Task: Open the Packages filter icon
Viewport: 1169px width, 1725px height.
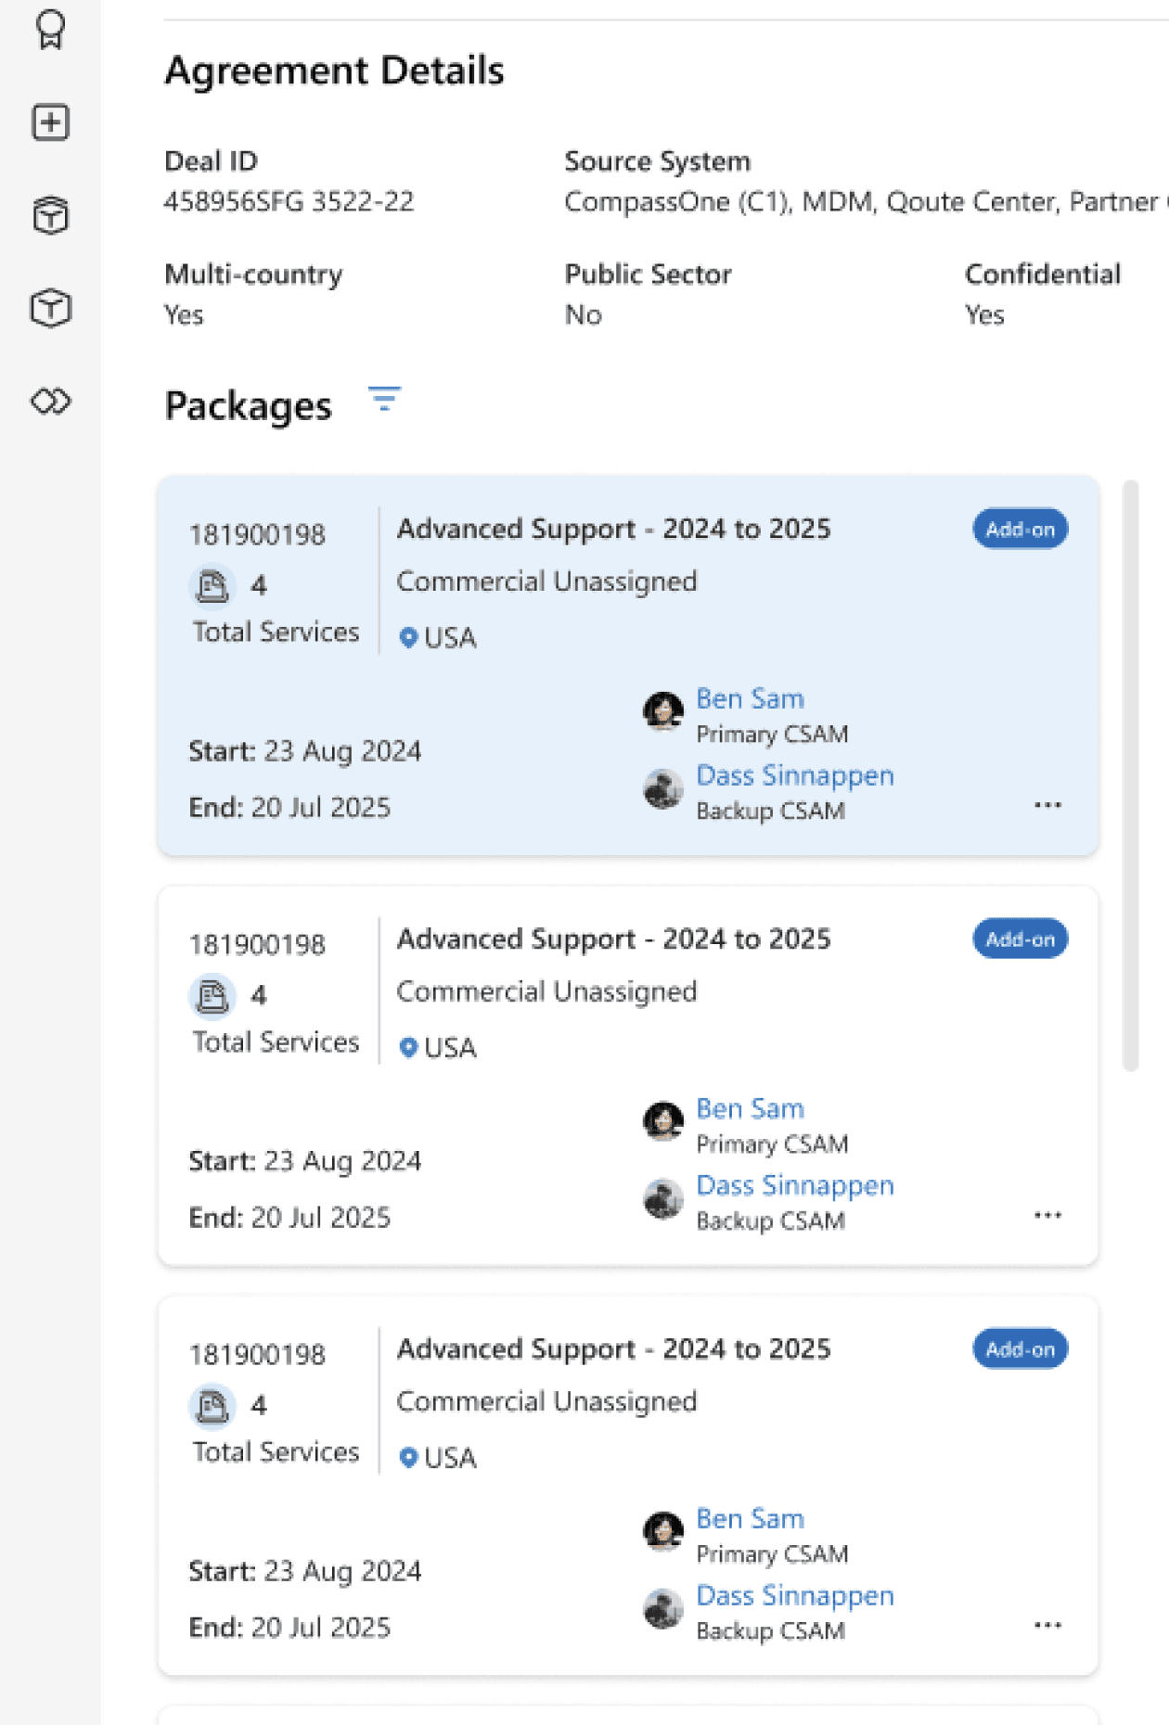Action: 384,400
